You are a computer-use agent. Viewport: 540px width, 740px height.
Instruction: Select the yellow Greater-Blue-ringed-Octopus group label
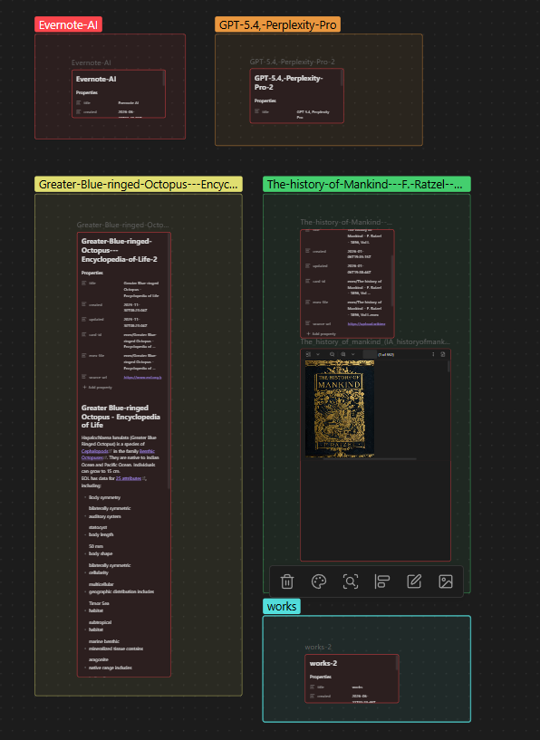click(x=139, y=184)
